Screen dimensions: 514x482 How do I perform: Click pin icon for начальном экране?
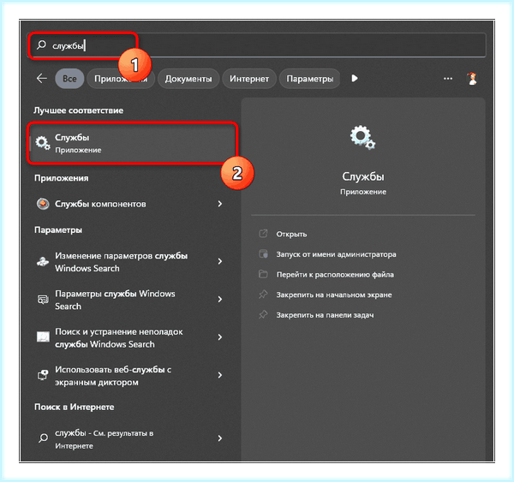tap(263, 295)
